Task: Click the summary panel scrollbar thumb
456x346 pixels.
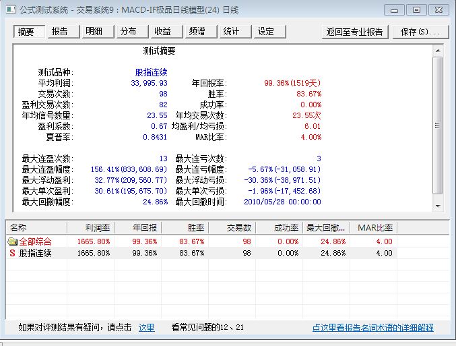Action: (438, 125)
